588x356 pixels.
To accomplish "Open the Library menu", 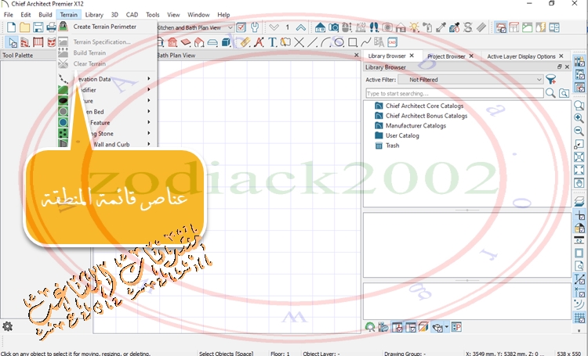I will pos(94,15).
